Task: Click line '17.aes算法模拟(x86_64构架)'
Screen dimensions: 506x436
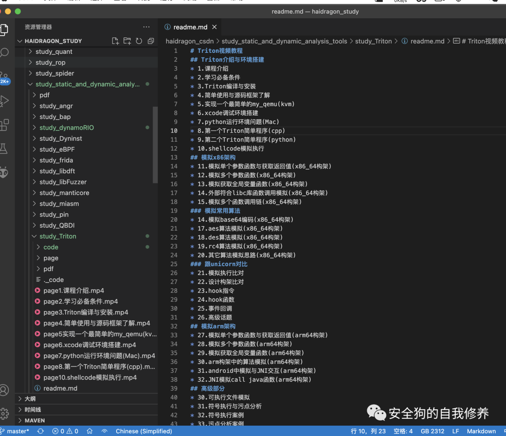Action: [x=236, y=228]
